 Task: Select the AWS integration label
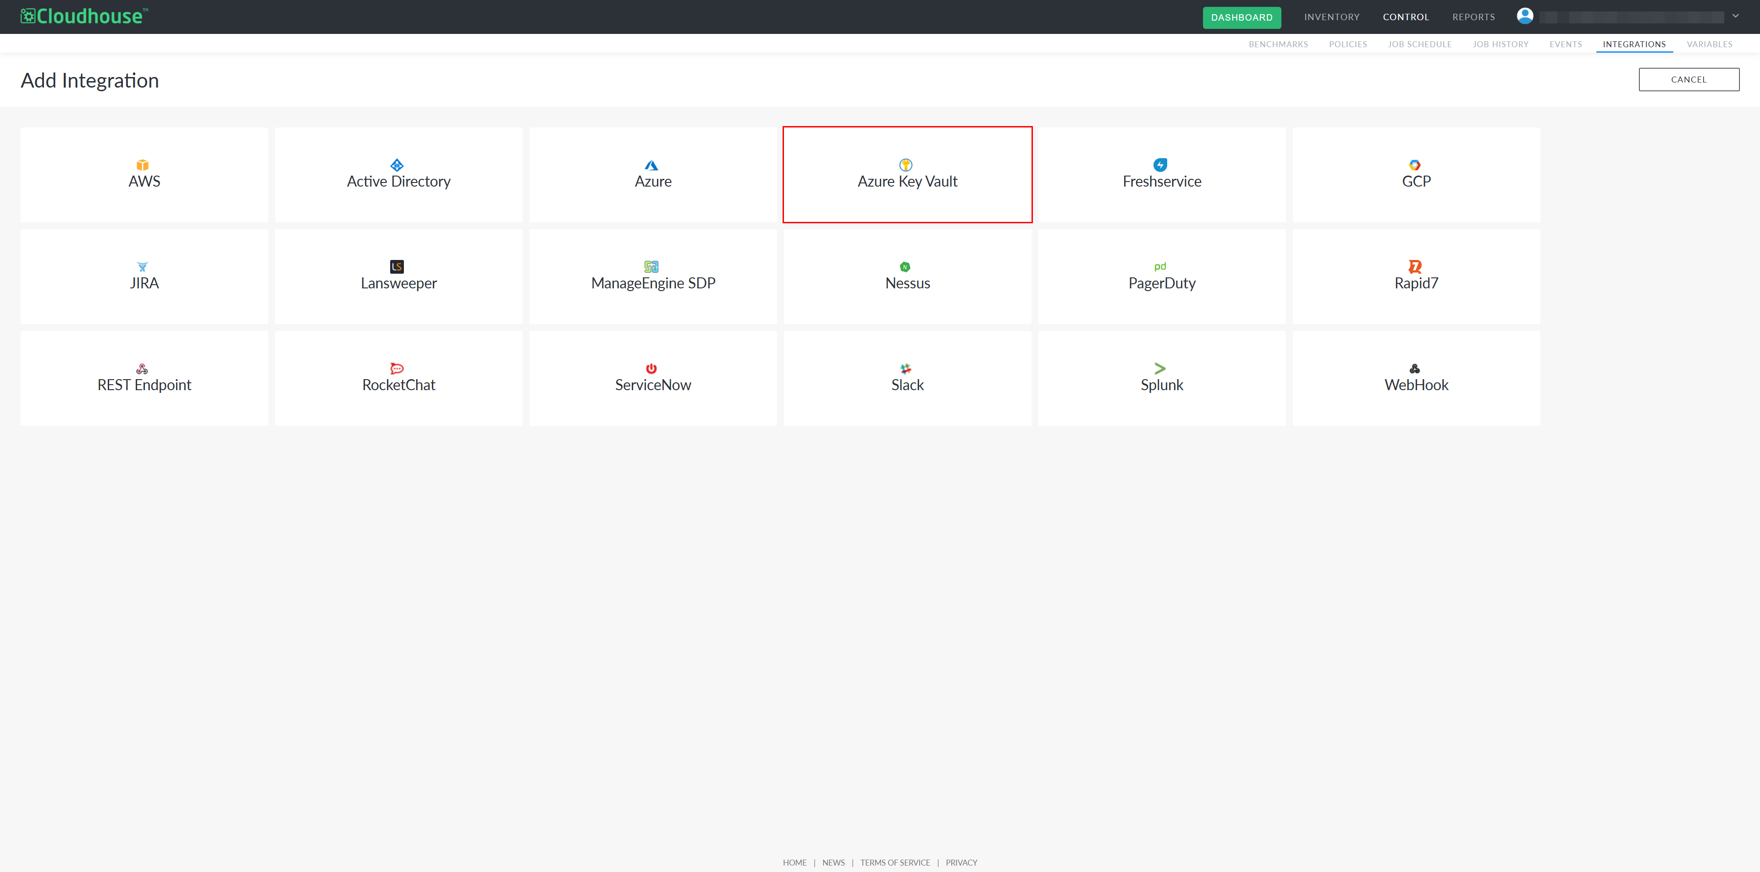(x=144, y=182)
